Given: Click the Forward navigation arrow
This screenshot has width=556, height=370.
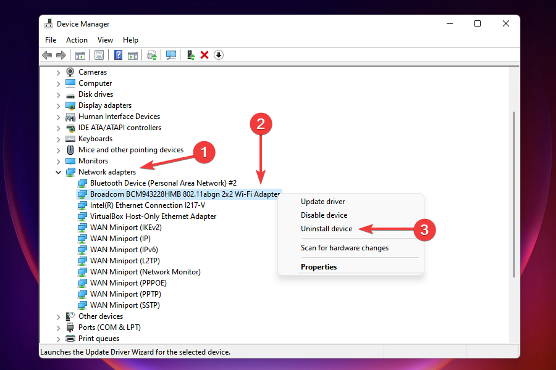Looking at the screenshot, I should point(61,55).
